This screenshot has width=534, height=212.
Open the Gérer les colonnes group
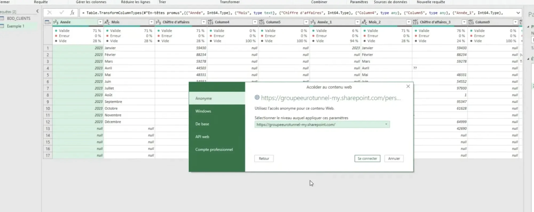click(91, 2)
